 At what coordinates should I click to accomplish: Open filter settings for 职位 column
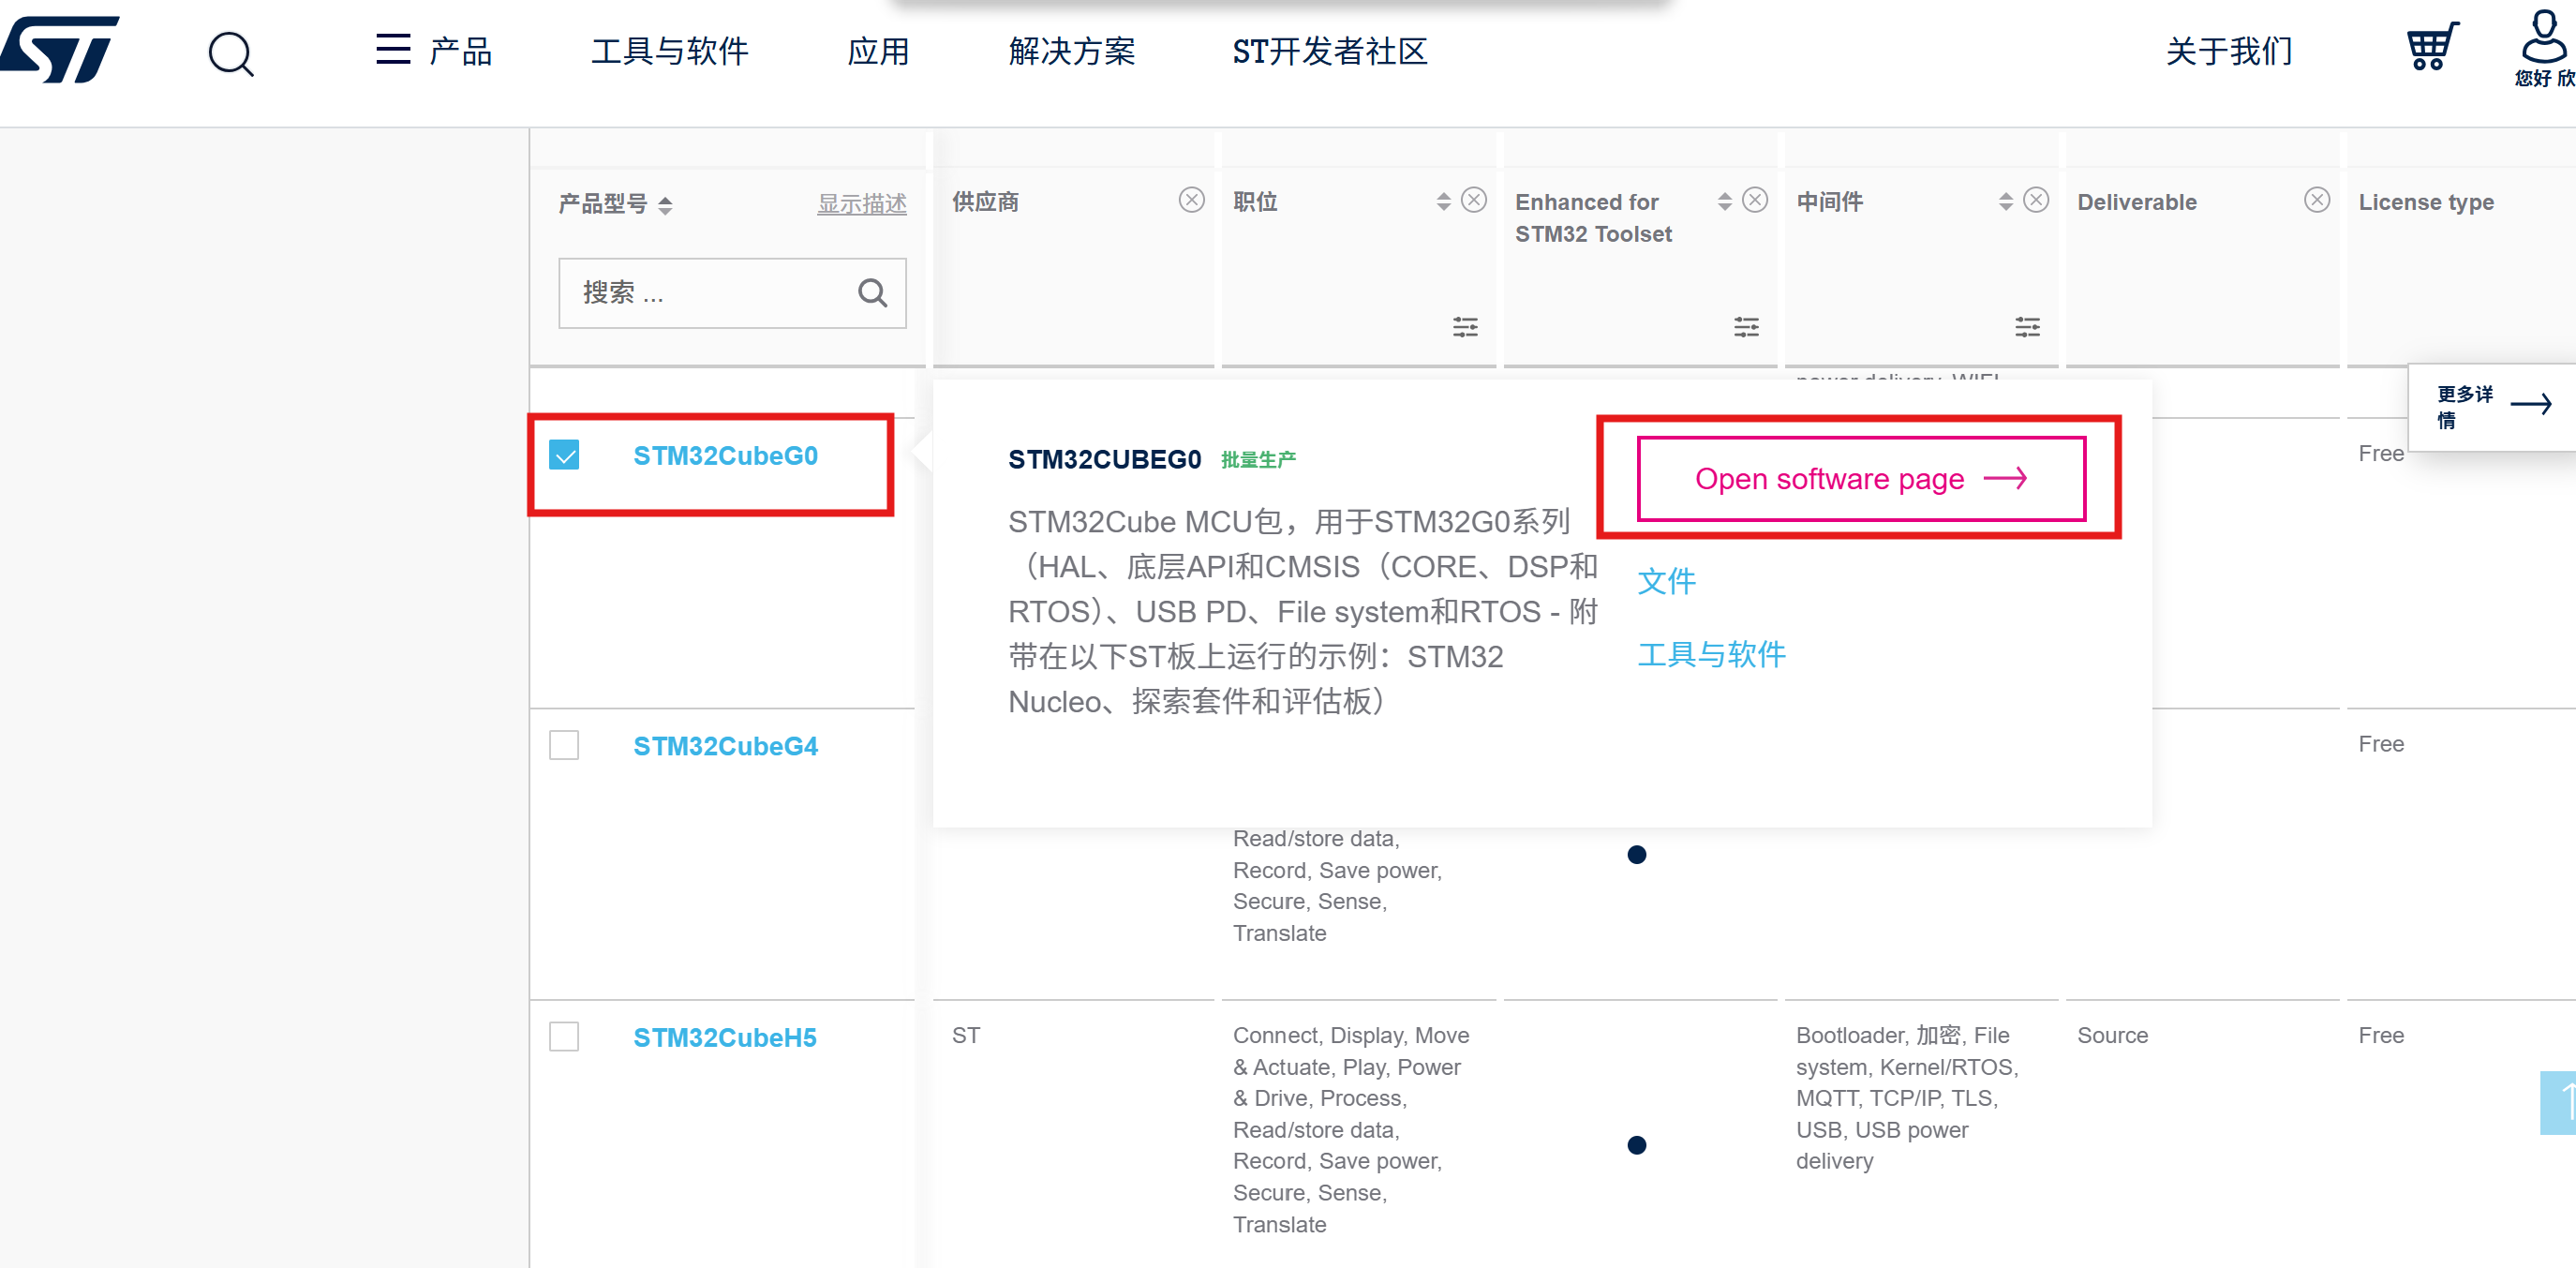click(1465, 327)
